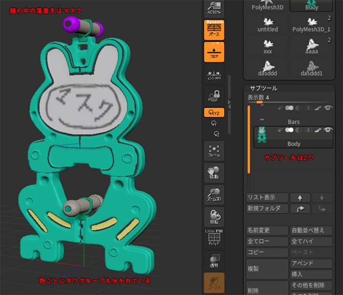343x295 pixels.
Task: Set subtract boolean mode on Body subtool
Action: point(299,130)
